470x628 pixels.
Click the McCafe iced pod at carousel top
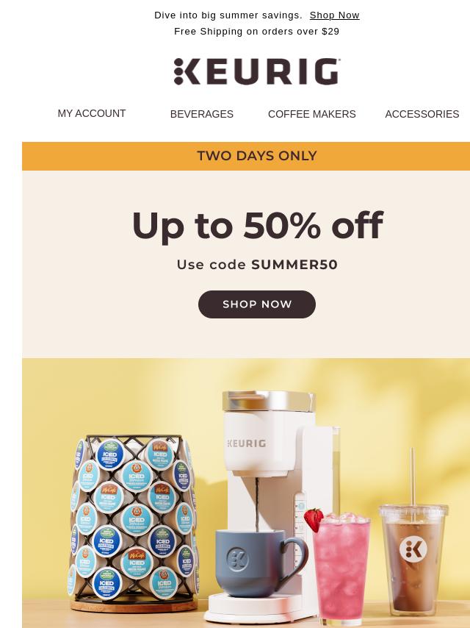(x=160, y=454)
